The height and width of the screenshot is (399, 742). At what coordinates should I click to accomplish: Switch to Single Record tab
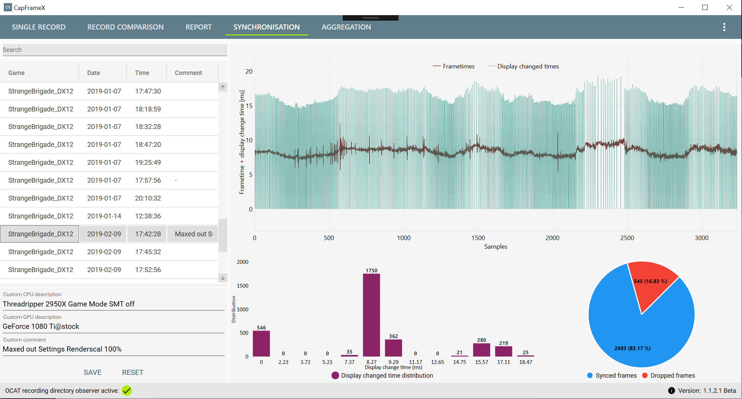pyautogui.click(x=39, y=27)
